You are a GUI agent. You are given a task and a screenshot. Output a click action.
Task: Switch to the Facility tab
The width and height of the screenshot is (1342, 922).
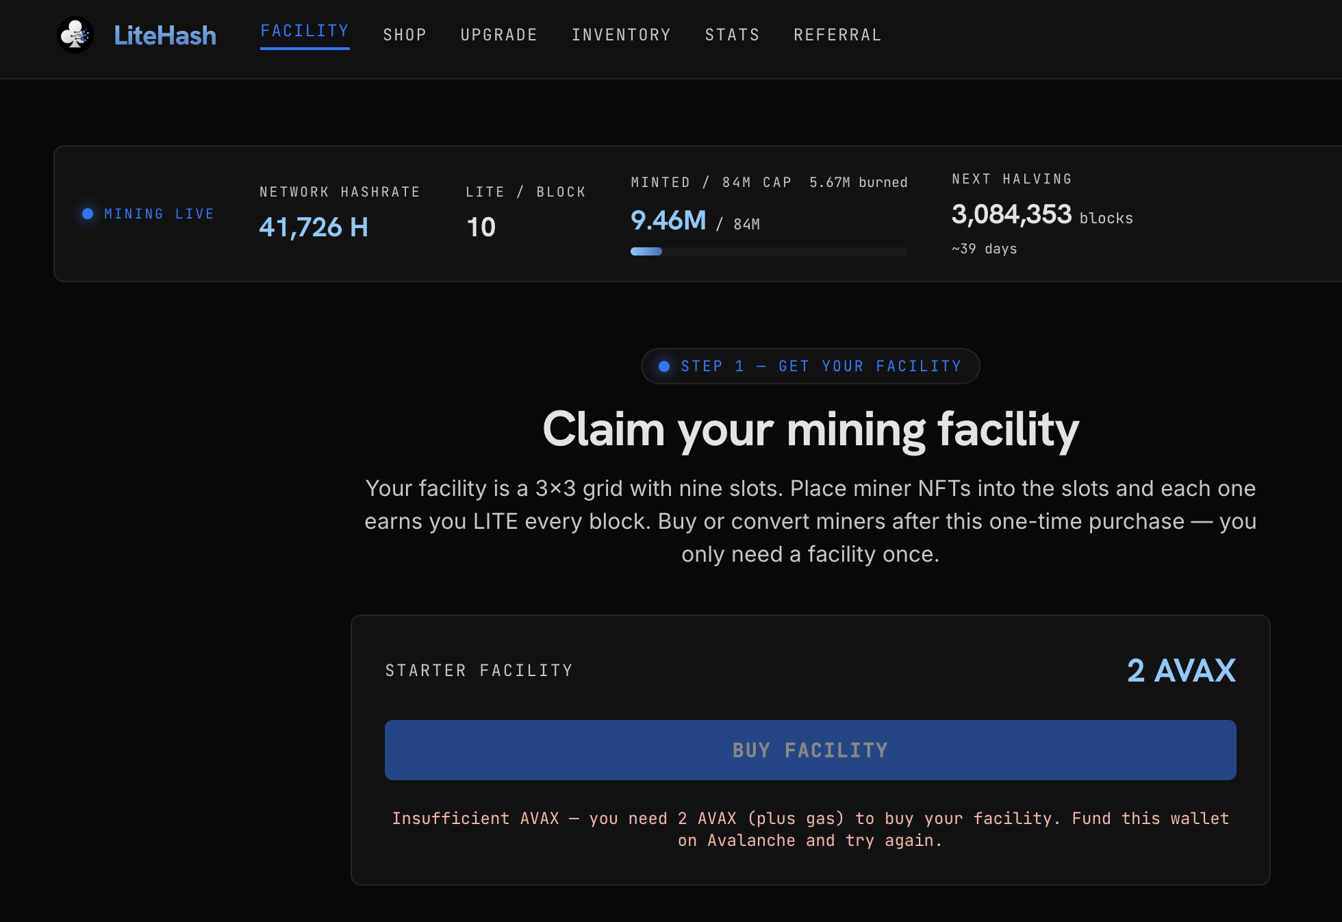pos(305,32)
